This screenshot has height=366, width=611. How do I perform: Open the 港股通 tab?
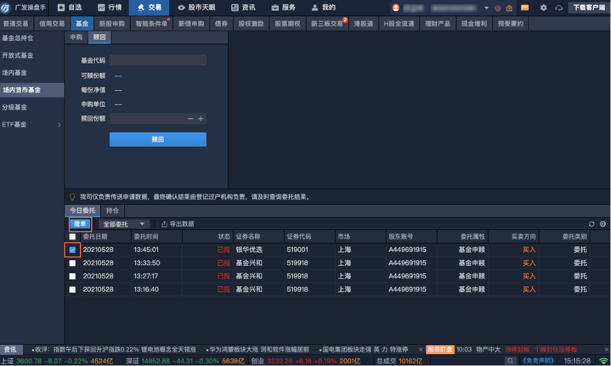click(x=363, y=24)
